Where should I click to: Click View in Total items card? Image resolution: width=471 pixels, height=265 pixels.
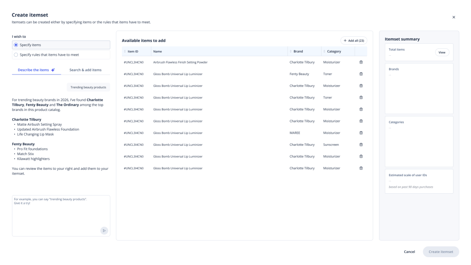[x=442, y=52]
